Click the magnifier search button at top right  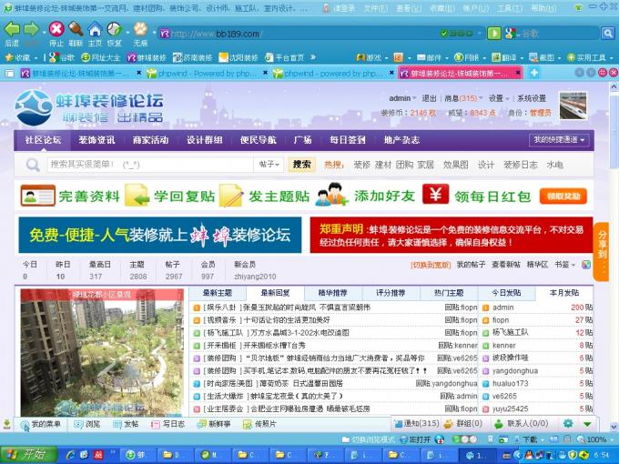coord(607,34)
